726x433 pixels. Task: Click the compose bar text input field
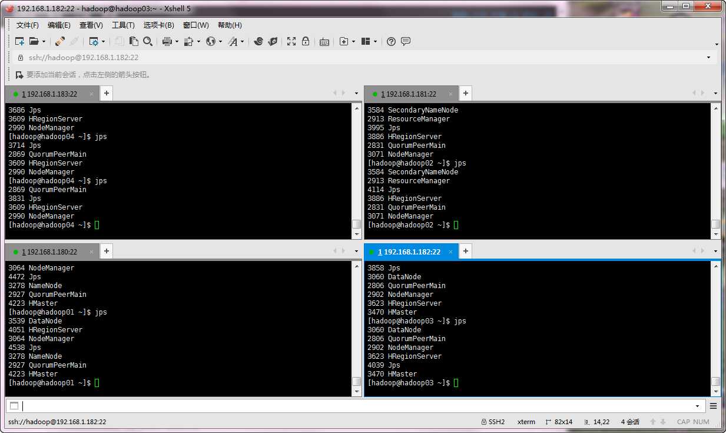pyautogui.click(x=356, y=406)
